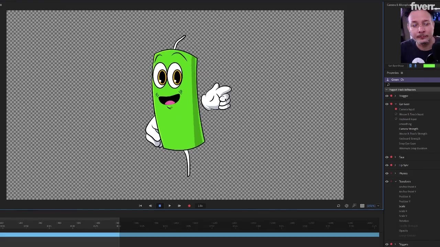Screen dimensions: 440x247
Task: Select the Snap Eye Gaze parameter
Action: click(x=407, y=143)
